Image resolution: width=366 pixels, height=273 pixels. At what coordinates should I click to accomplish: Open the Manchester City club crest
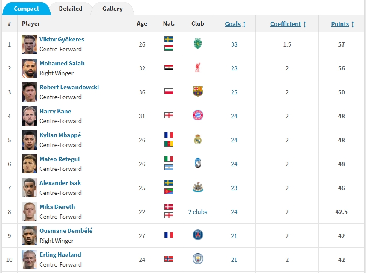(x=198, y=259)
